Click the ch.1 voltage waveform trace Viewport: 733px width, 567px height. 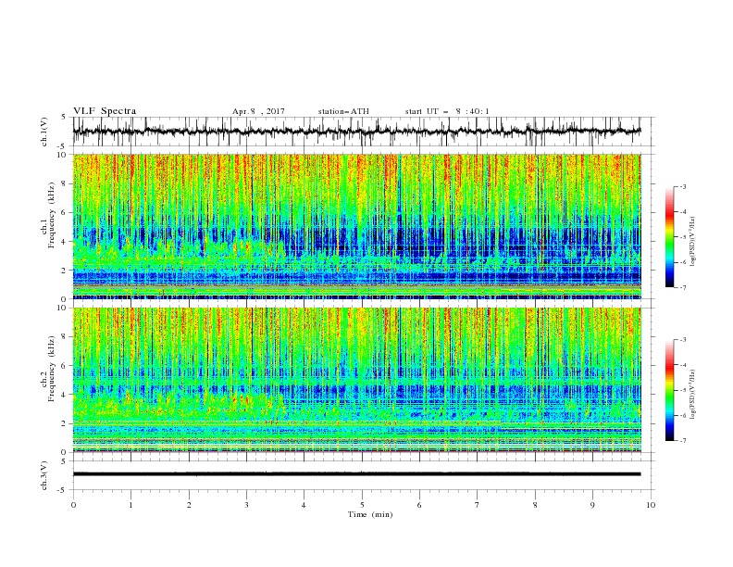coord(356,131)
